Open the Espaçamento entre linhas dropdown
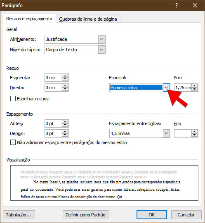Screen dimensions: 205x223 [x=166, y=133]
